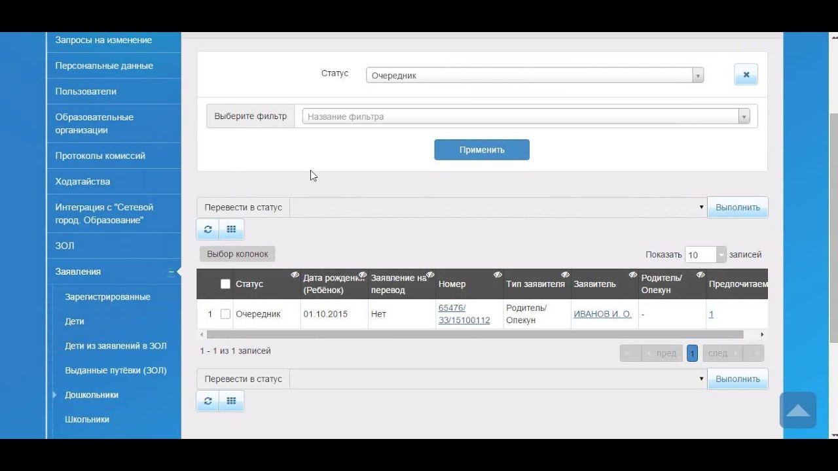
Task: Select Зарегистрированные submenu item
Action: (x=107, y=297)
